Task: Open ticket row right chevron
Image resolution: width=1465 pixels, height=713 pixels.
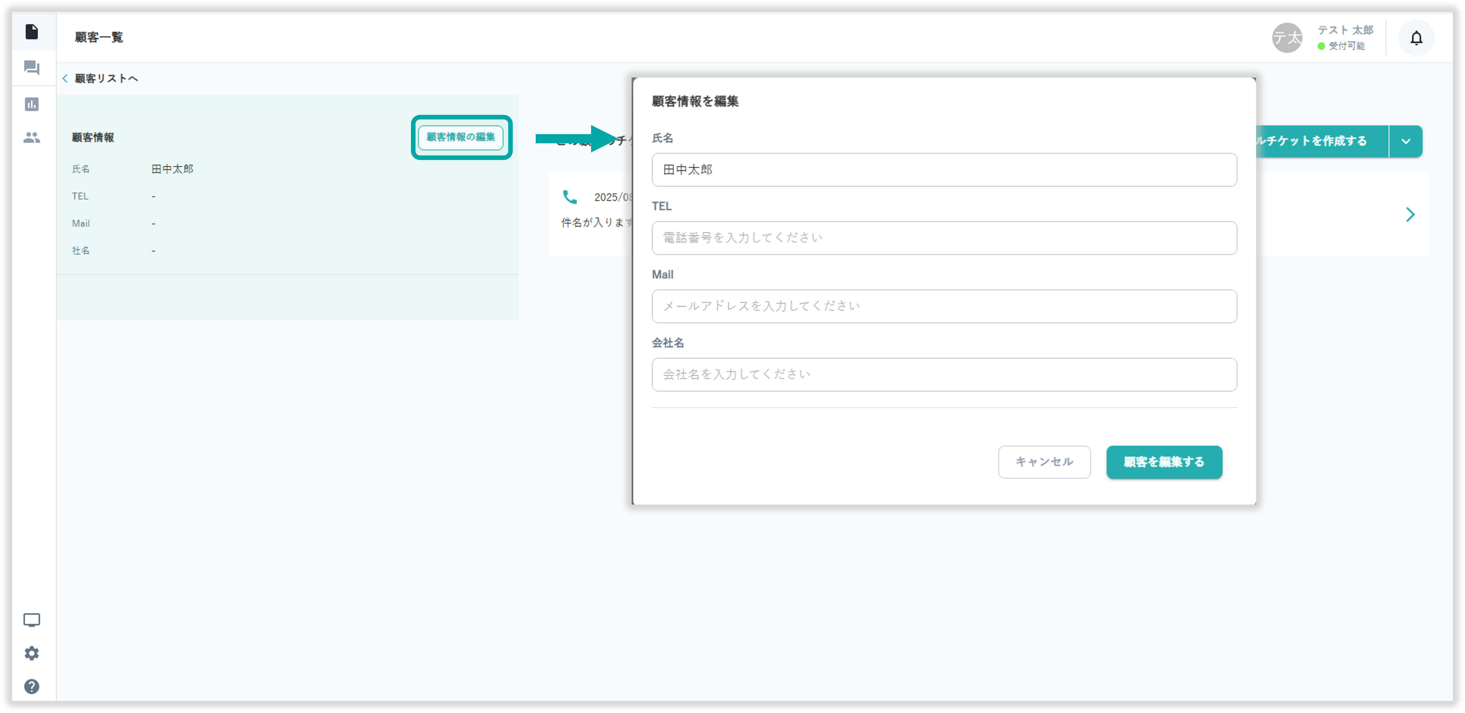Action: point(1410,215)
